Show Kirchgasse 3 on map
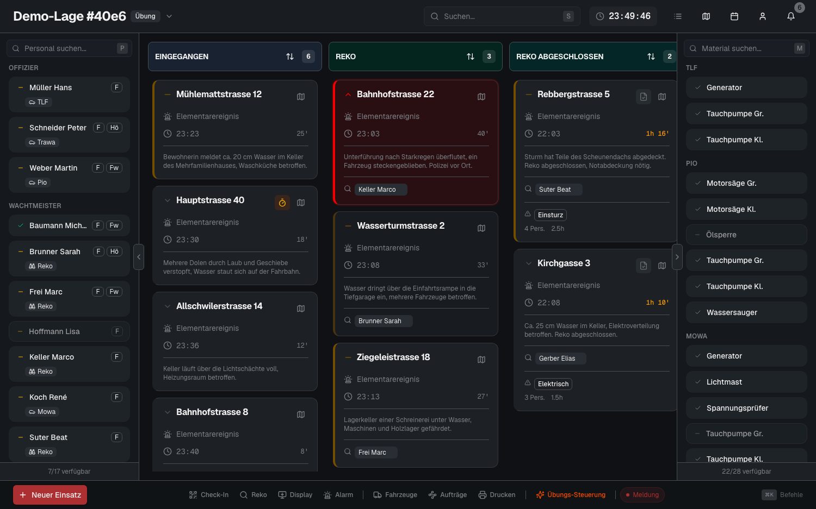The image size is (816, 509). click(662, 266)
